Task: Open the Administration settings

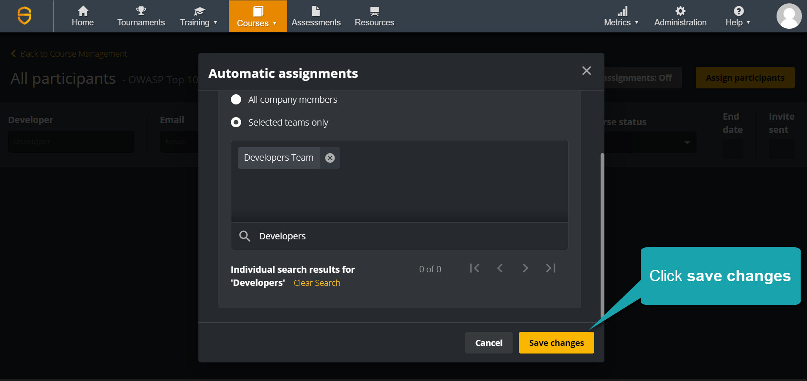Action: (680, 16)
